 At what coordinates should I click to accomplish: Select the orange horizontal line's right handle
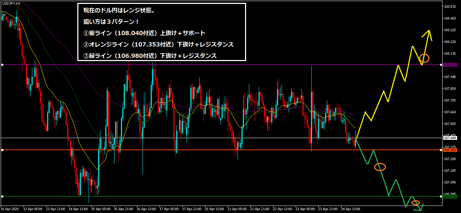pyautogui.click(x=441, y=150)
